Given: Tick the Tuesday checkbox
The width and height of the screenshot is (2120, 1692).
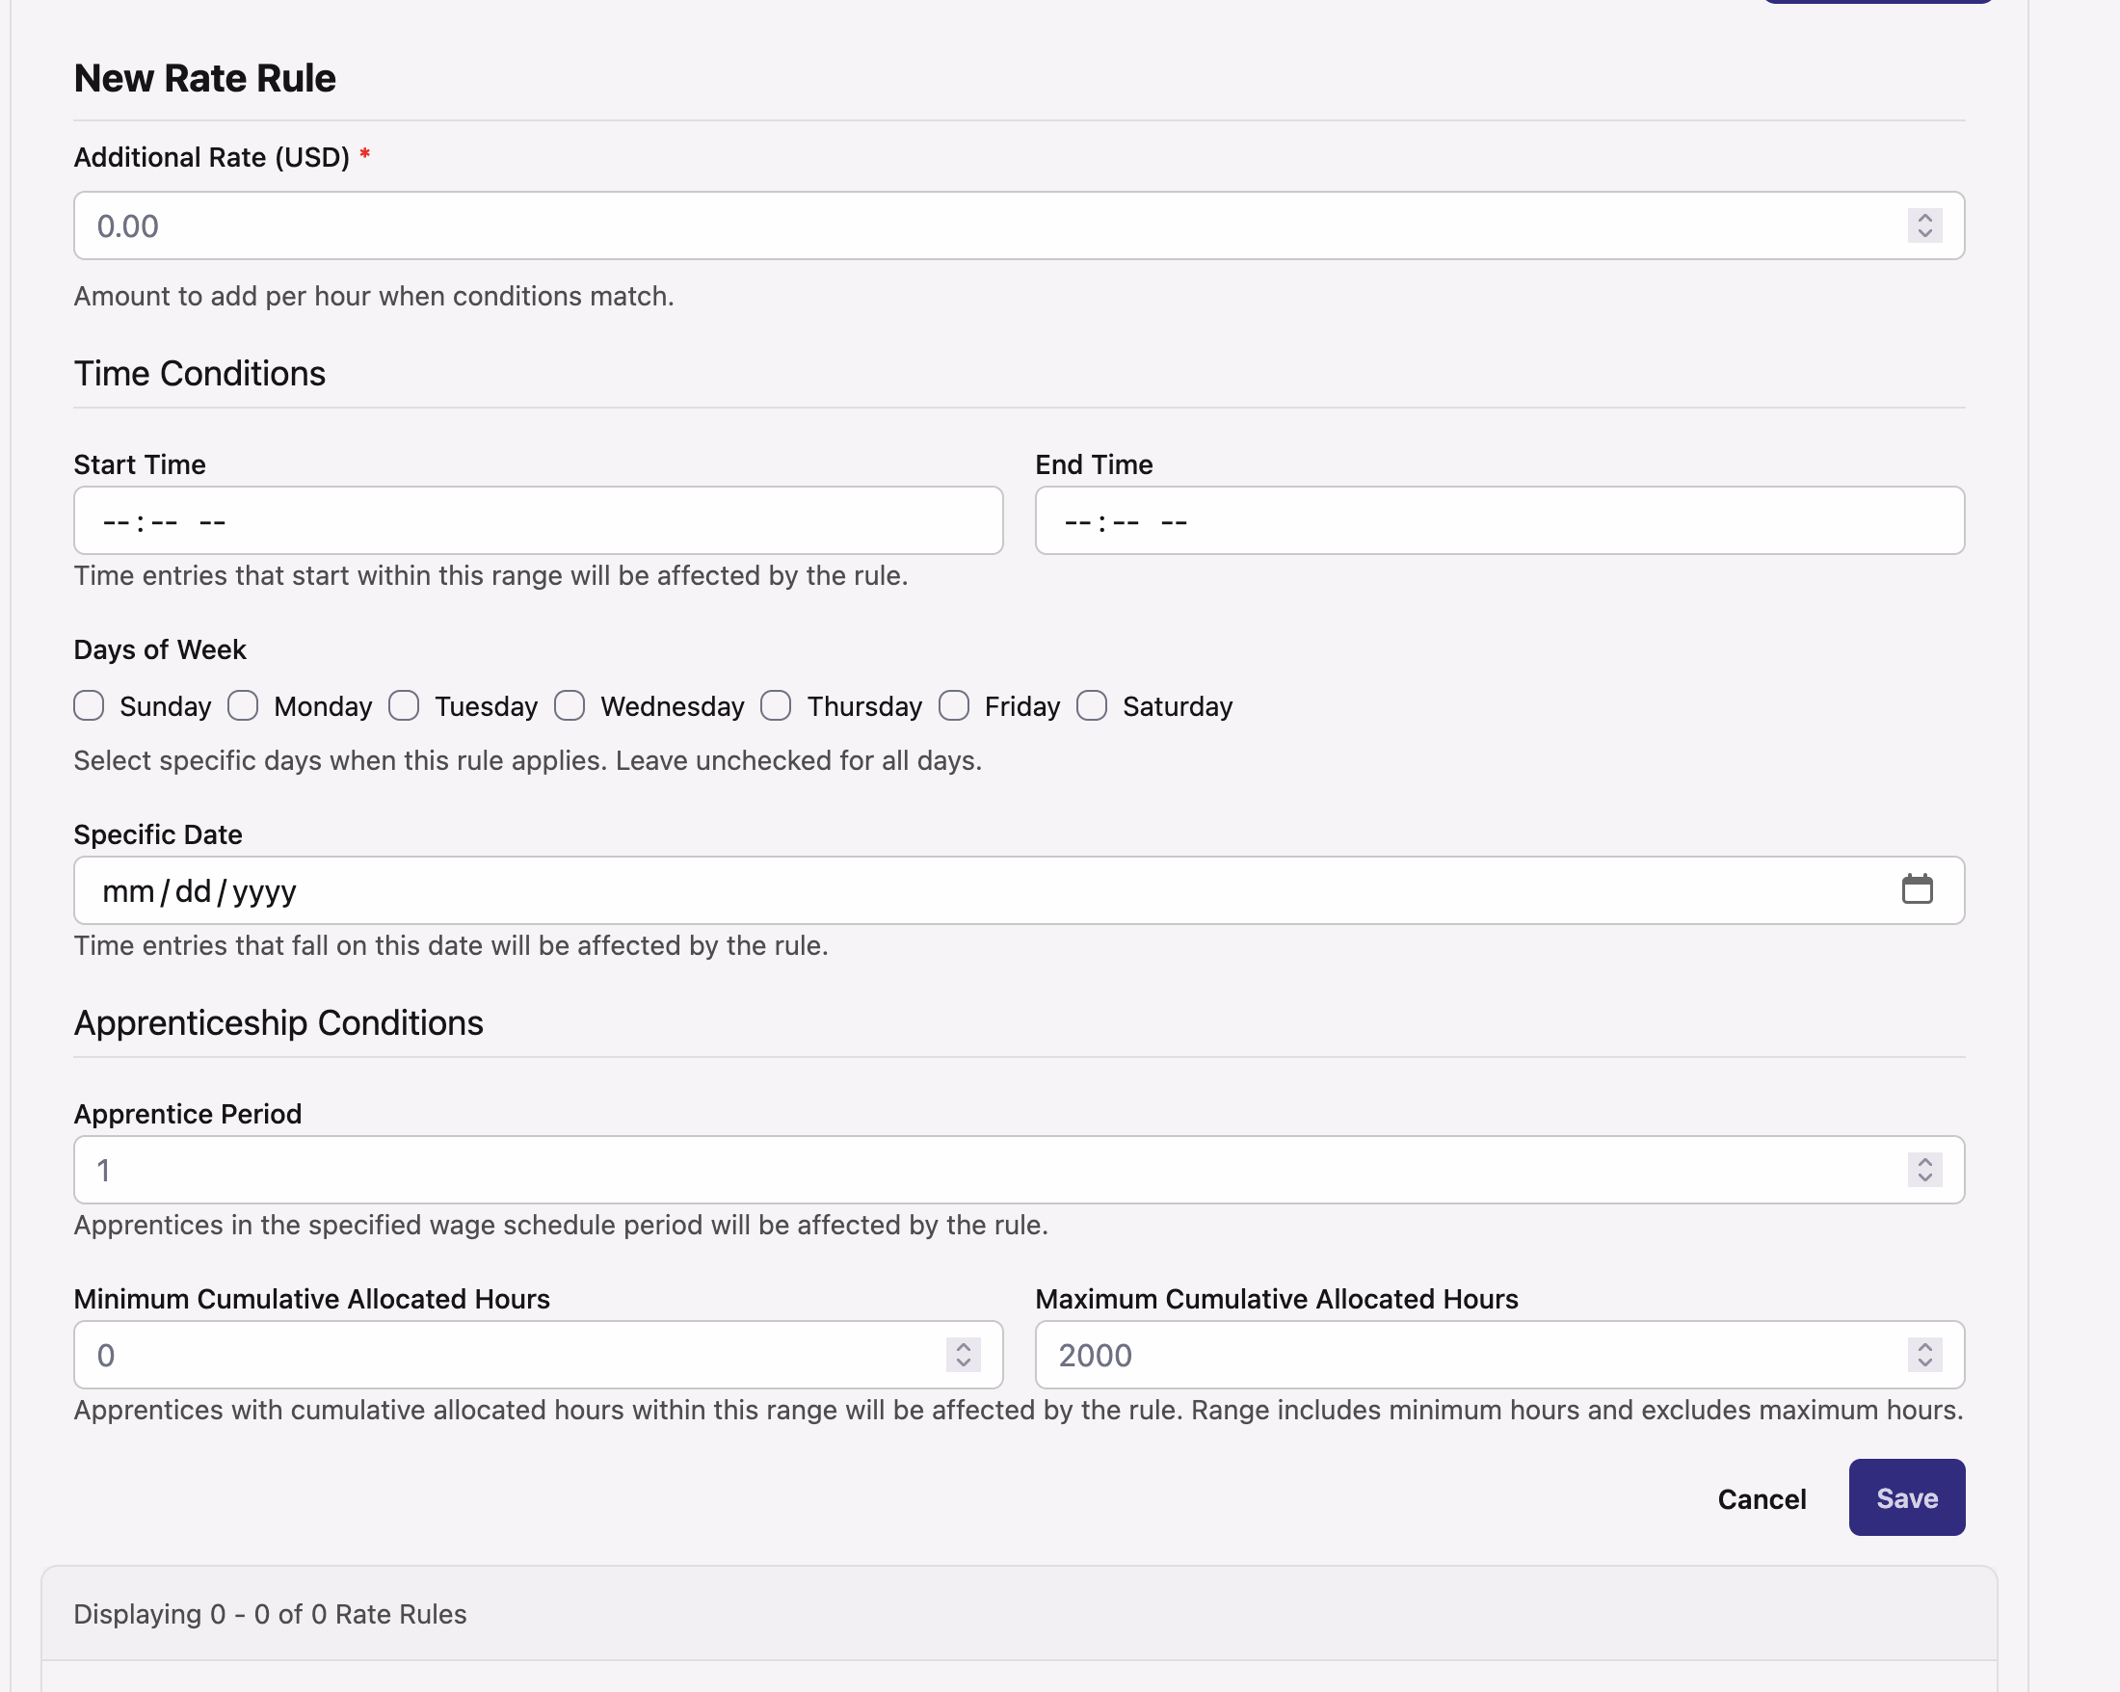Looking at the screenshot, I should pos(403,706).
